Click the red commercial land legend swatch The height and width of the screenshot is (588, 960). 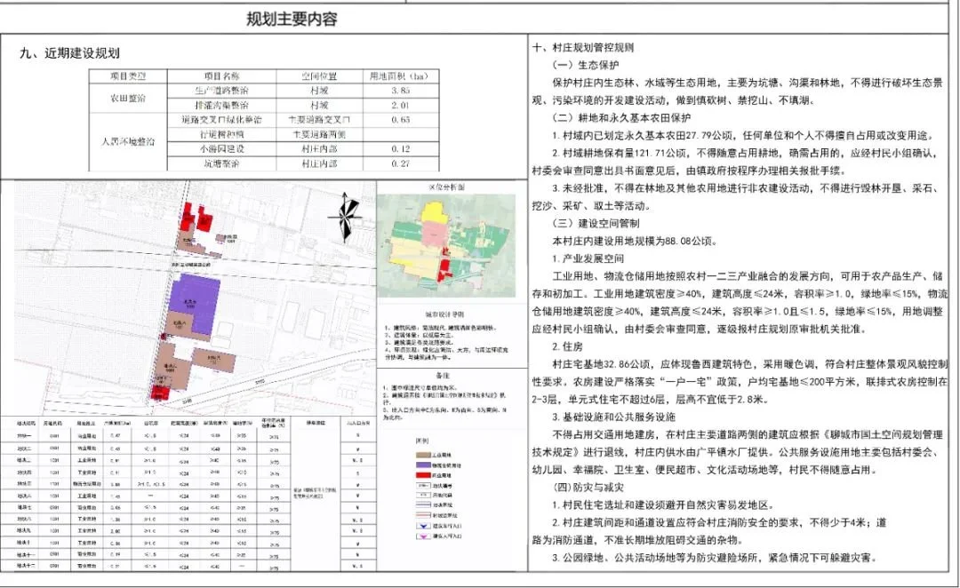(424, 475)
